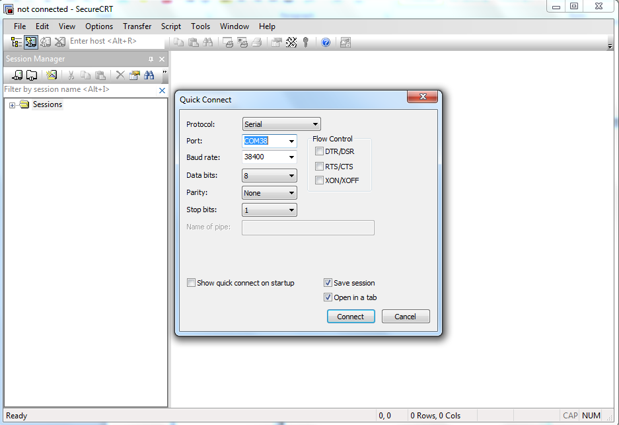The image size is (619, 425).
Task: Click the main toolbar Find binoculars icon
Action: coord(207,42)
